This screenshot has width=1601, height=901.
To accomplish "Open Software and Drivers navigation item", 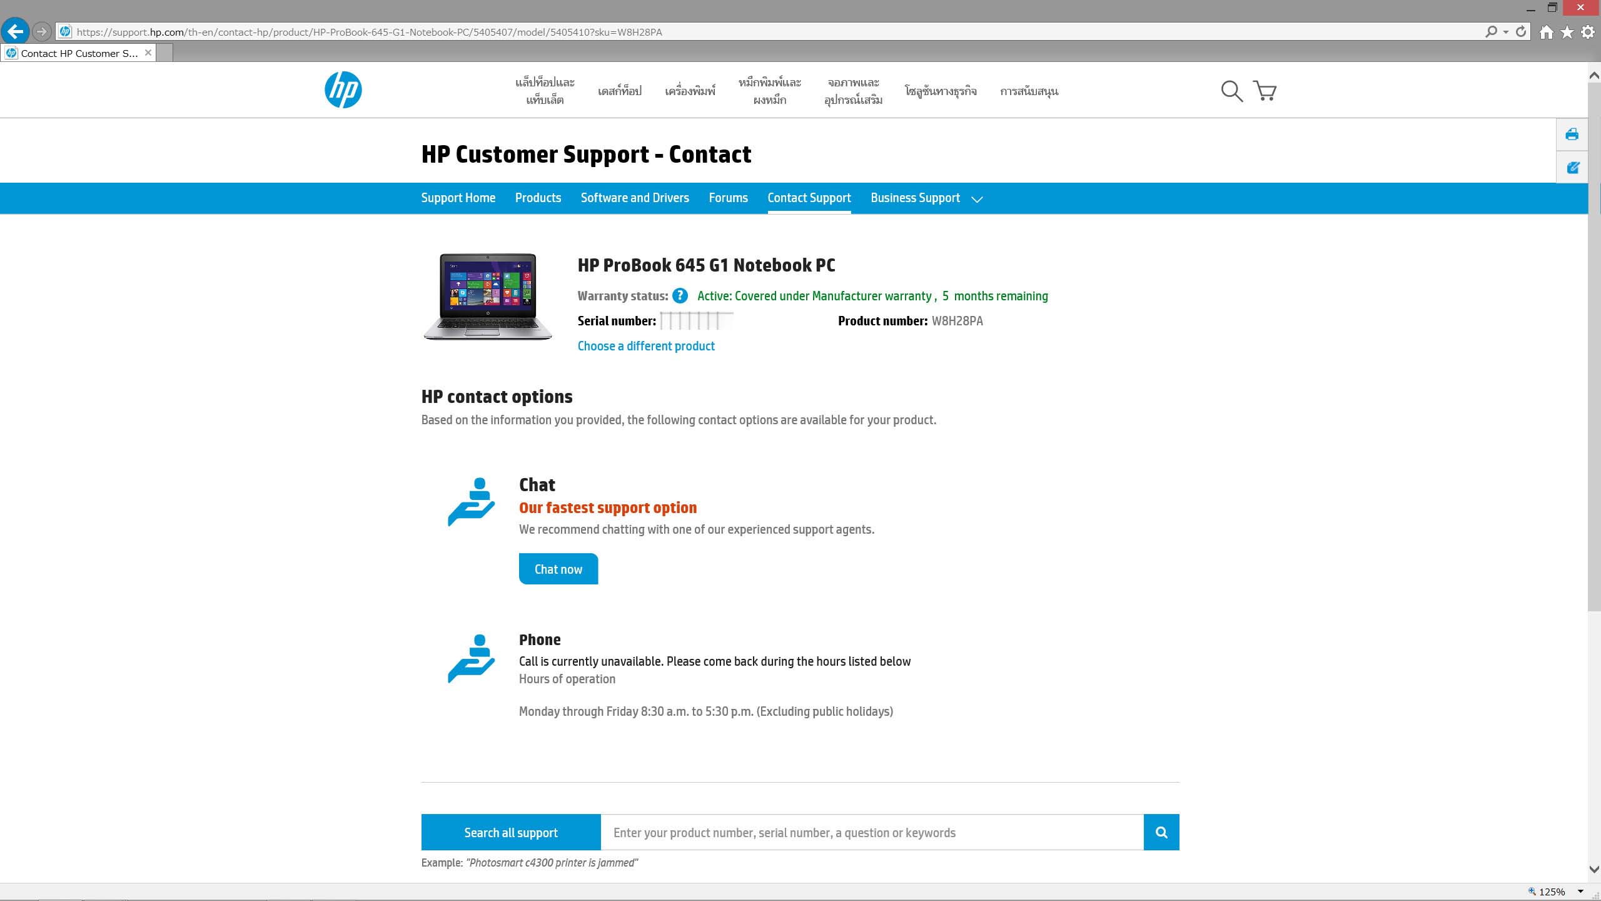I will coord(635,198).
